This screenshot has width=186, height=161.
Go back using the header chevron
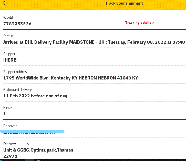pos(4,3)
